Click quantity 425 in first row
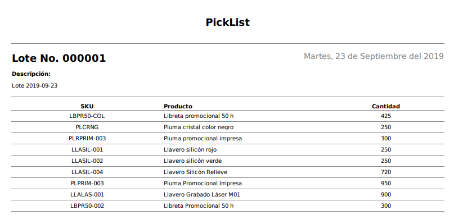 (386, 116)
